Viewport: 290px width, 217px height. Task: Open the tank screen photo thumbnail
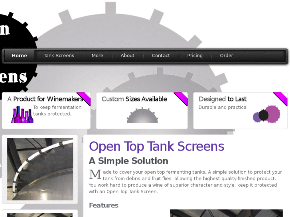[x=40, y=169]
